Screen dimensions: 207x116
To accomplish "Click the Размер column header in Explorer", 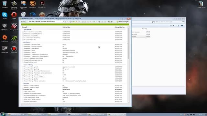I will (144, 29).
